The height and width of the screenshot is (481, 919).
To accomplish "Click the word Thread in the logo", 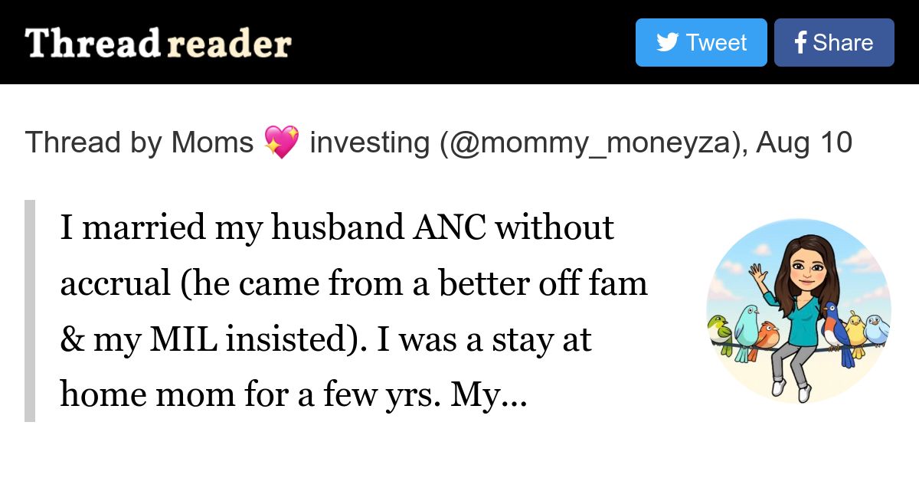I will (92, 44).
